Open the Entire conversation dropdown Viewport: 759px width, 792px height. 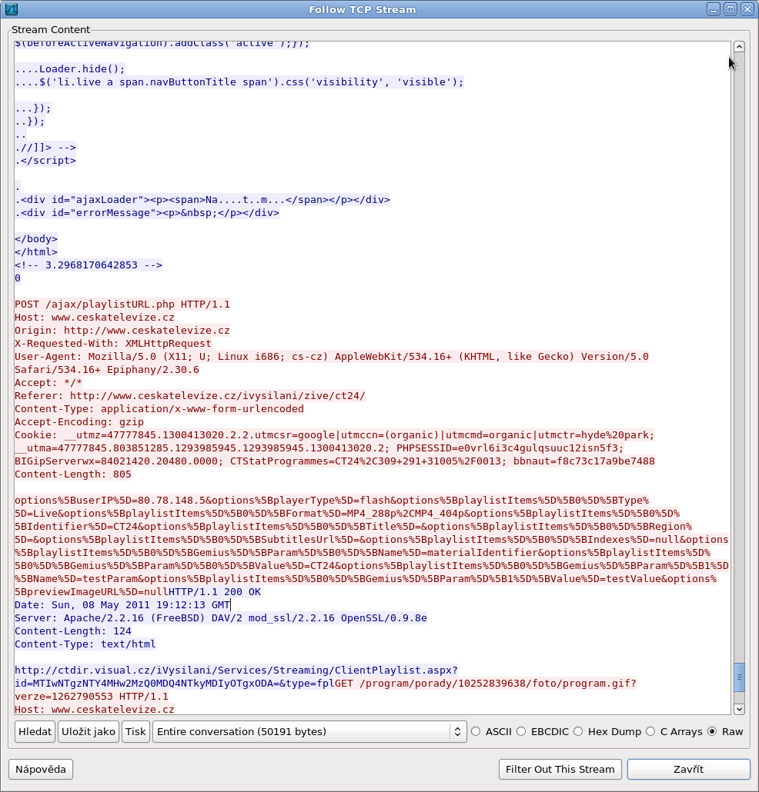[309, 731]
